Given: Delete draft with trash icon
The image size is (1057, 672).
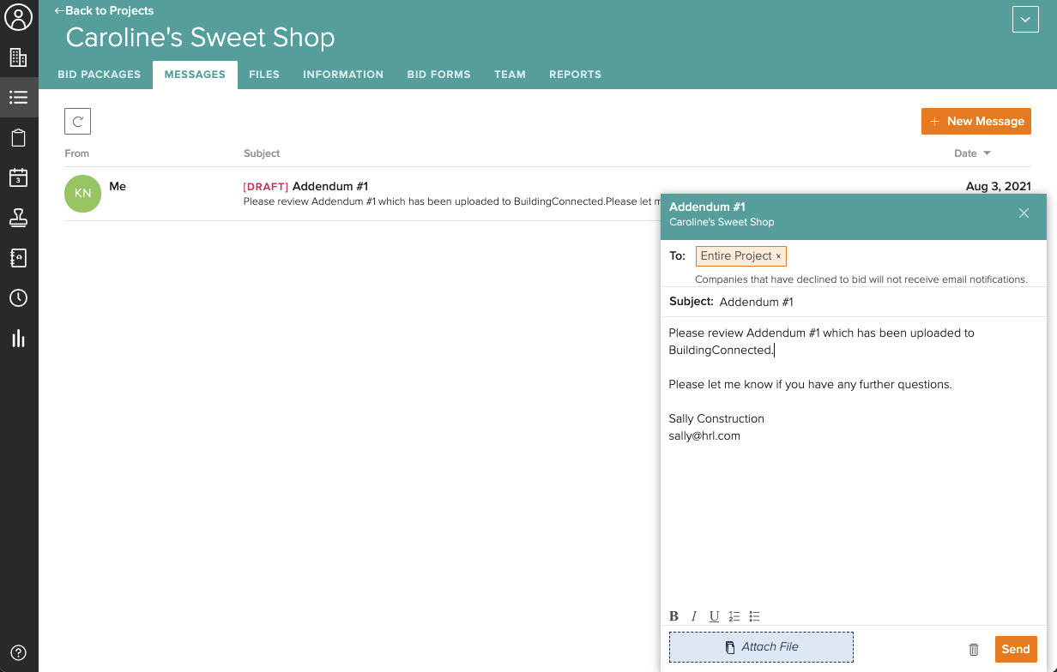Looking at the screenshot, I should 974,650.
